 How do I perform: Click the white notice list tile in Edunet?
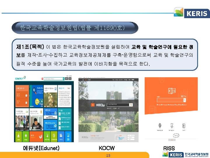(64, 96)
